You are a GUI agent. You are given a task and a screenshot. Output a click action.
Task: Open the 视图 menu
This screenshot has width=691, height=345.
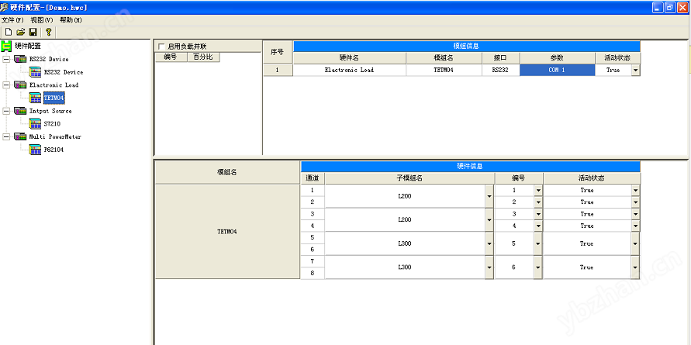42,19
